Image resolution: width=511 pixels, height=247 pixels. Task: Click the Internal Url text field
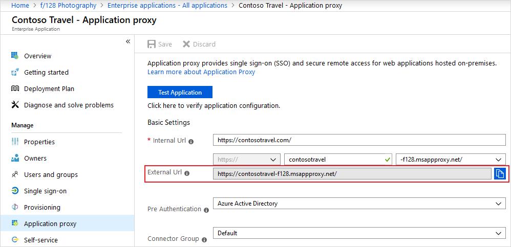coord(358,140)
